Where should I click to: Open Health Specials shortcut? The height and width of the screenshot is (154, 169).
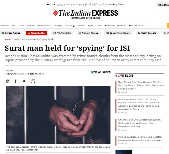(147, 33)
